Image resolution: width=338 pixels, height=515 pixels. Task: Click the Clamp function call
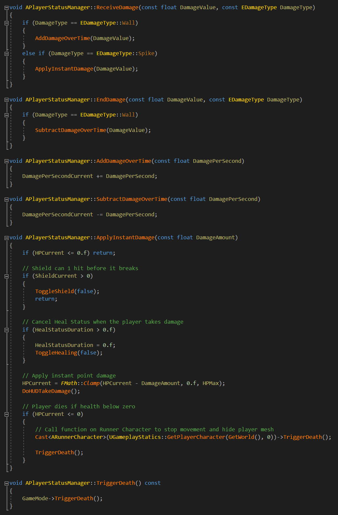point(91,383)
